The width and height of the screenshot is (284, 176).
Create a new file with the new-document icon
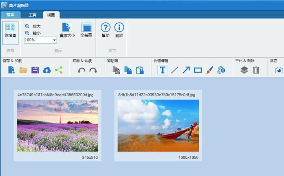pyautogui.click(x=11, y=70)
